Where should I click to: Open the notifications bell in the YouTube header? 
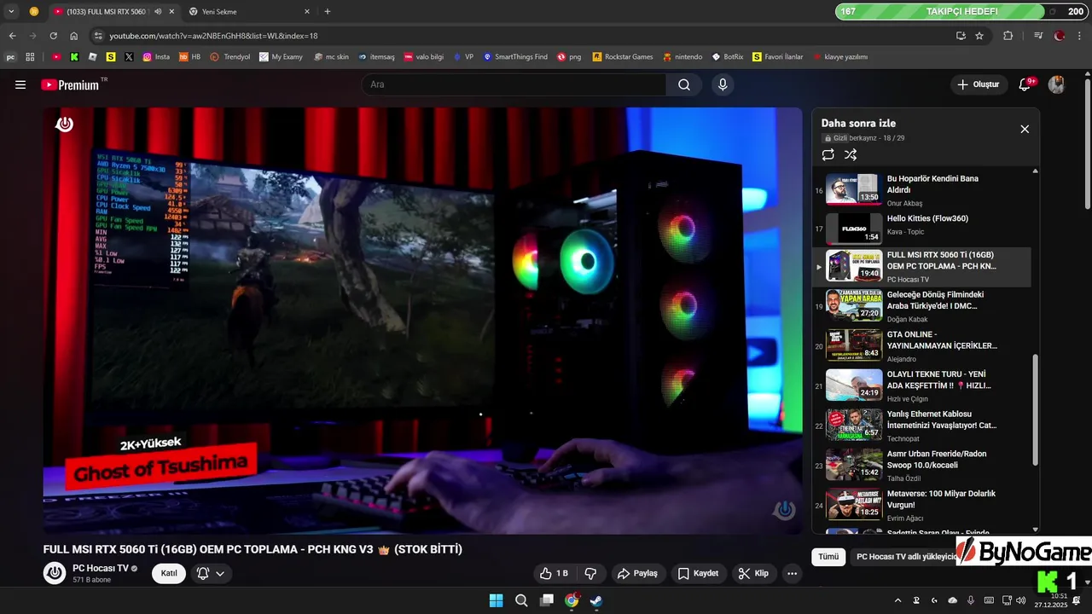(x=1025, y=84)
